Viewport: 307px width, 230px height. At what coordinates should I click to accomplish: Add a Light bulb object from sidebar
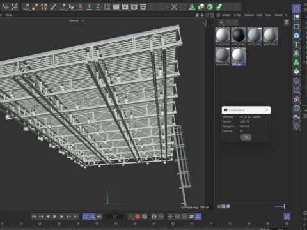(x=296, y=126)
